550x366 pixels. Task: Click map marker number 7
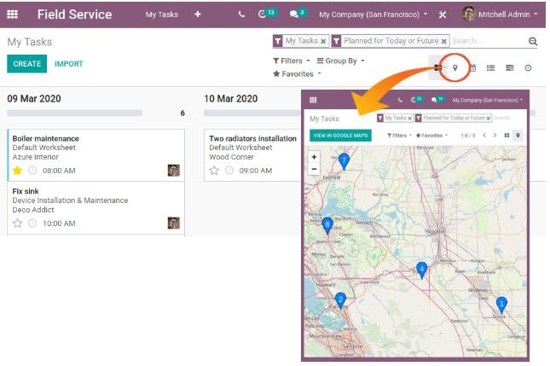pos(344,161)
